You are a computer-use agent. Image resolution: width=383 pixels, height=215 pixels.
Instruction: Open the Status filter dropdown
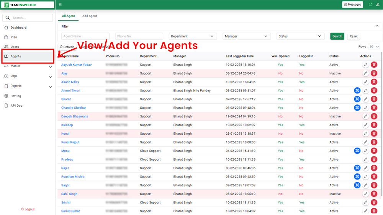[300, 36]
